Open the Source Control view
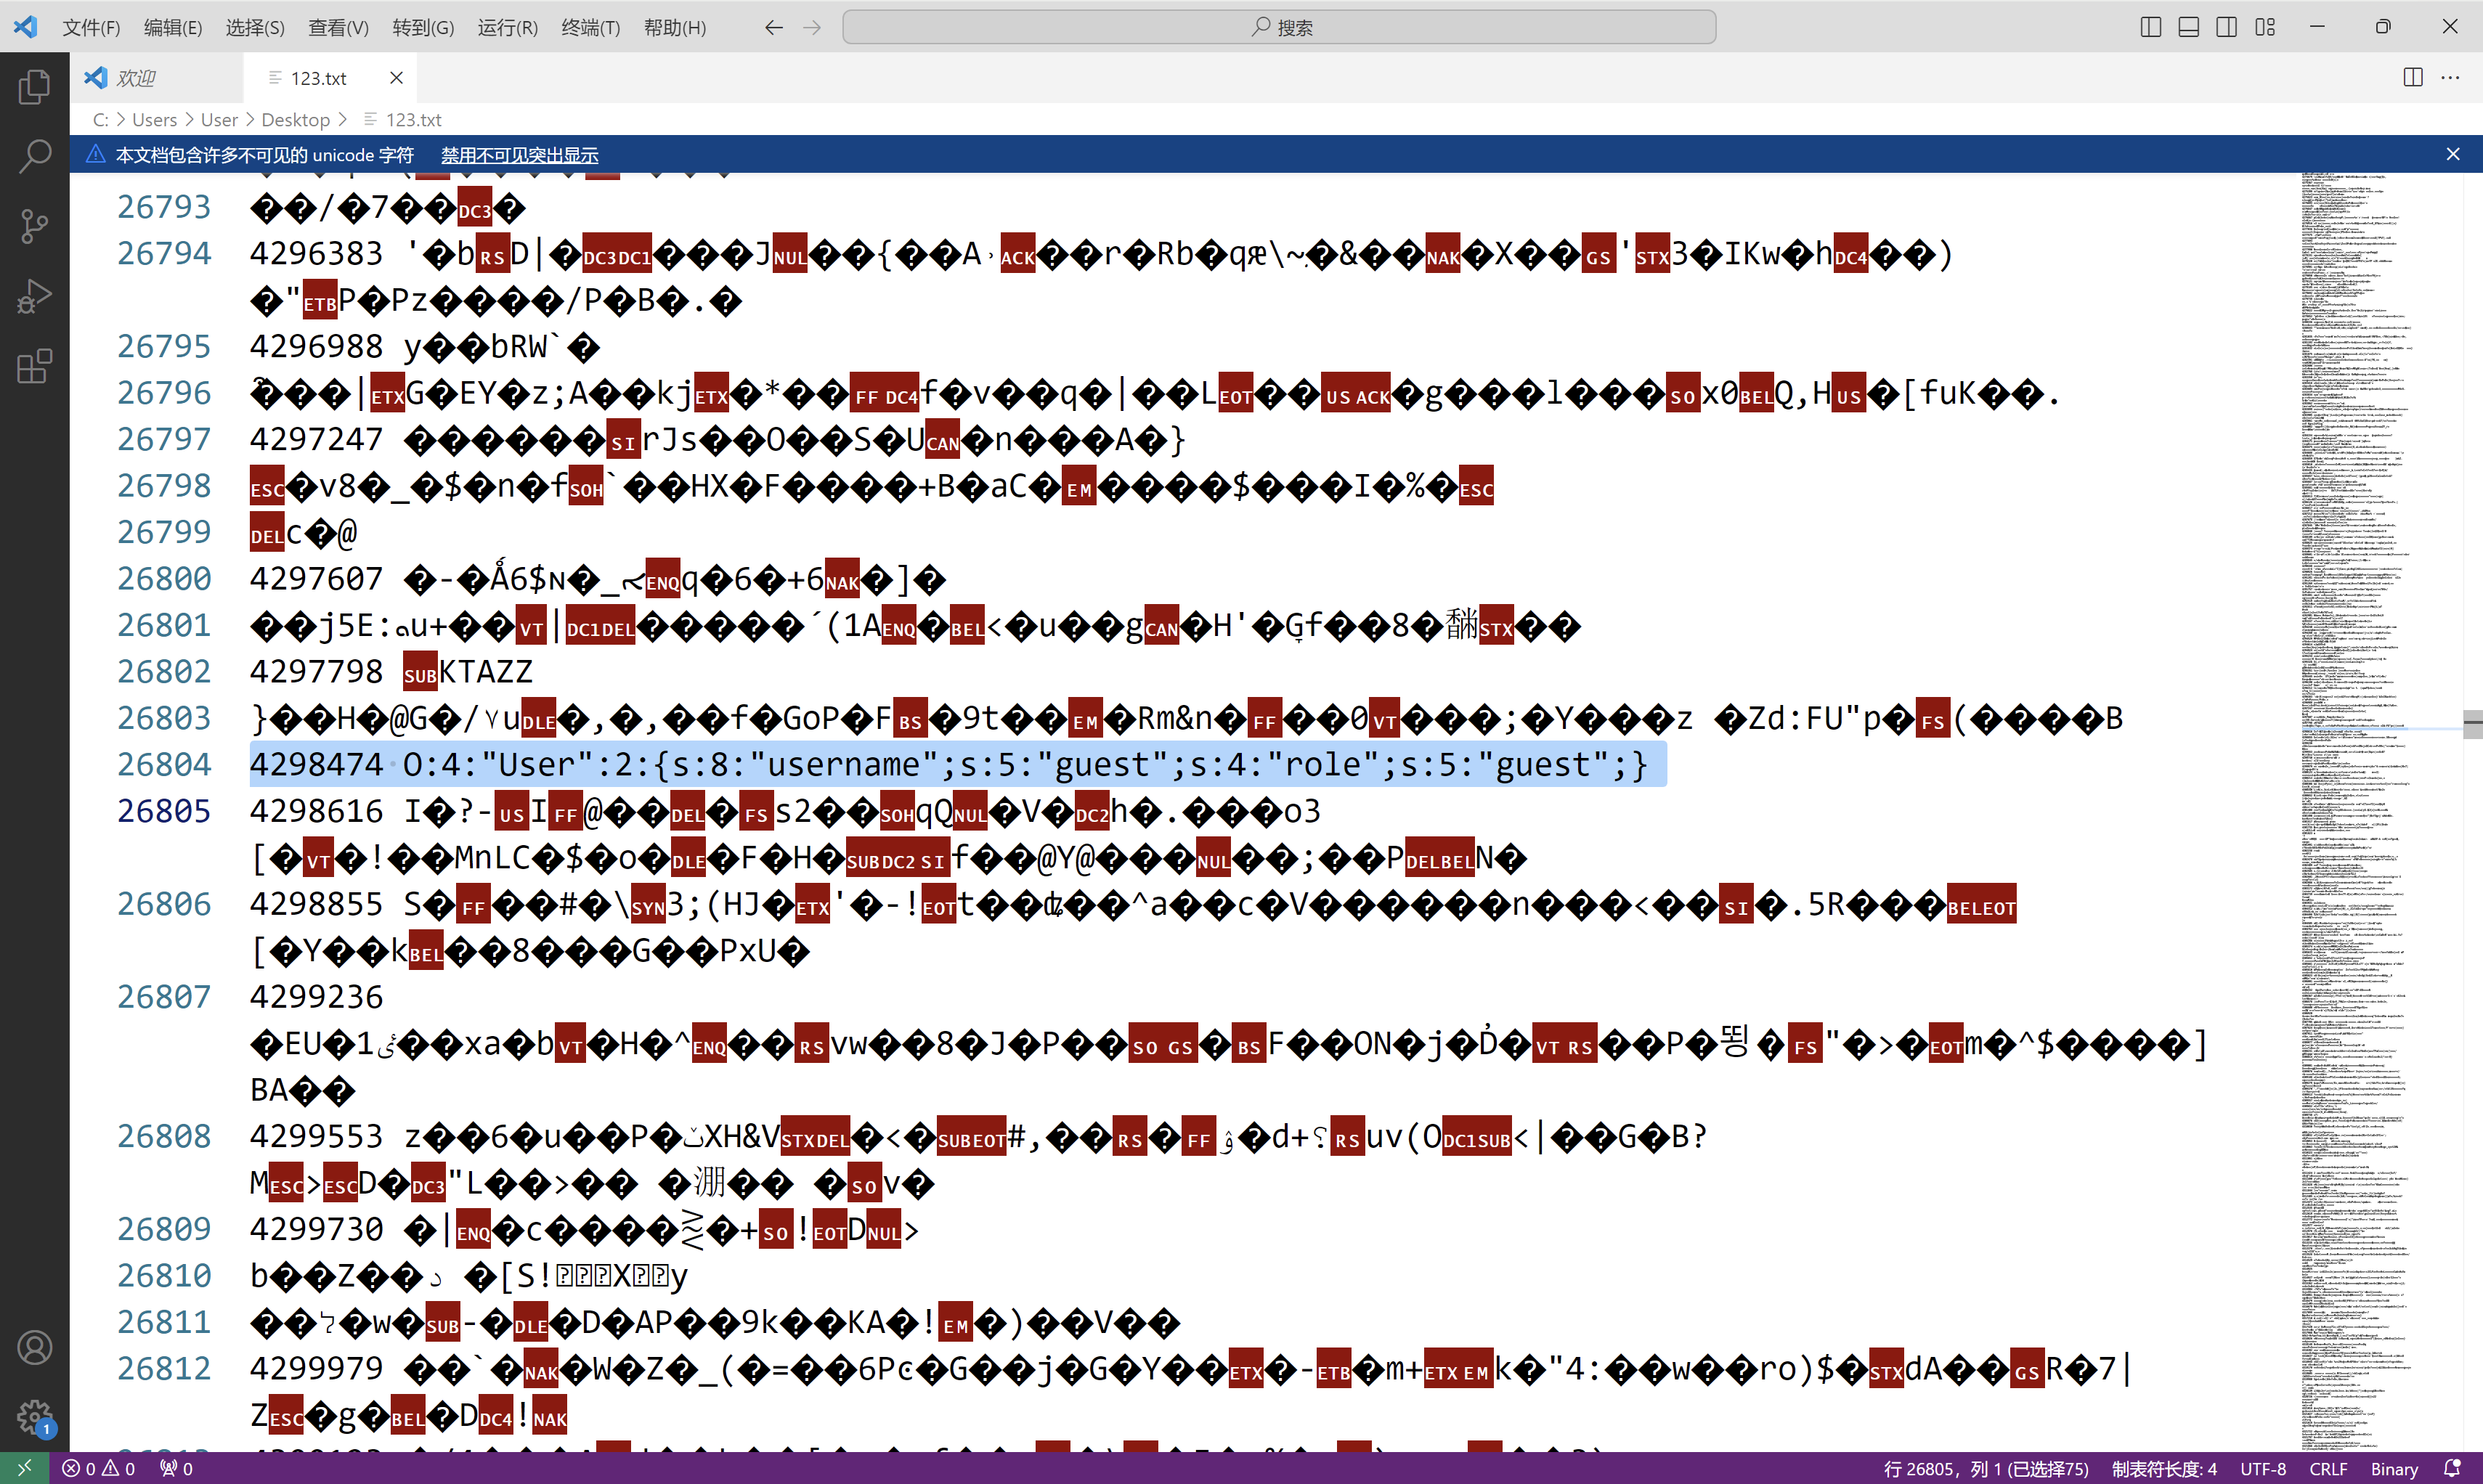 click(x=34, y=226)
